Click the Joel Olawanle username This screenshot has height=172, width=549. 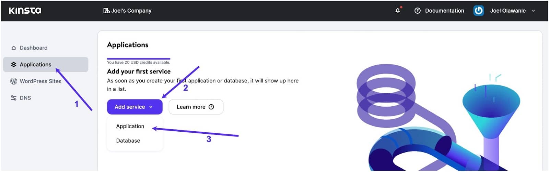pyautogui.click(x=507, y=11)
